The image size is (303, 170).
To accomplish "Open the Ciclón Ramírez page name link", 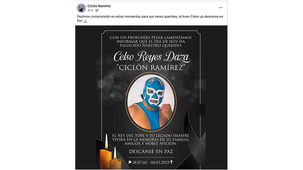I will coord(99,6).
